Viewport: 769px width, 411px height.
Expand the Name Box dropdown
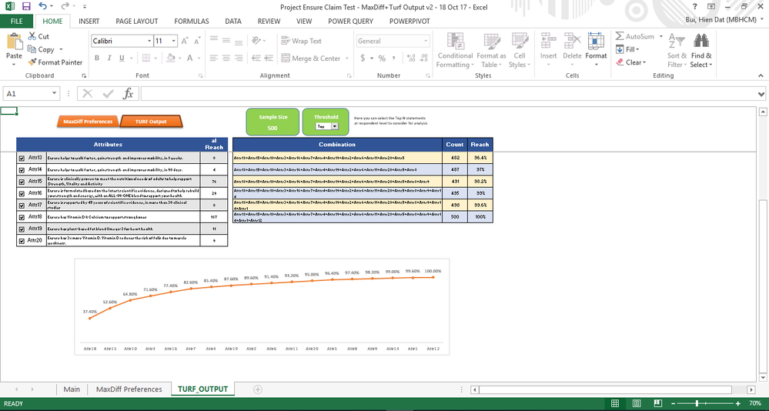tap(54, 94)
